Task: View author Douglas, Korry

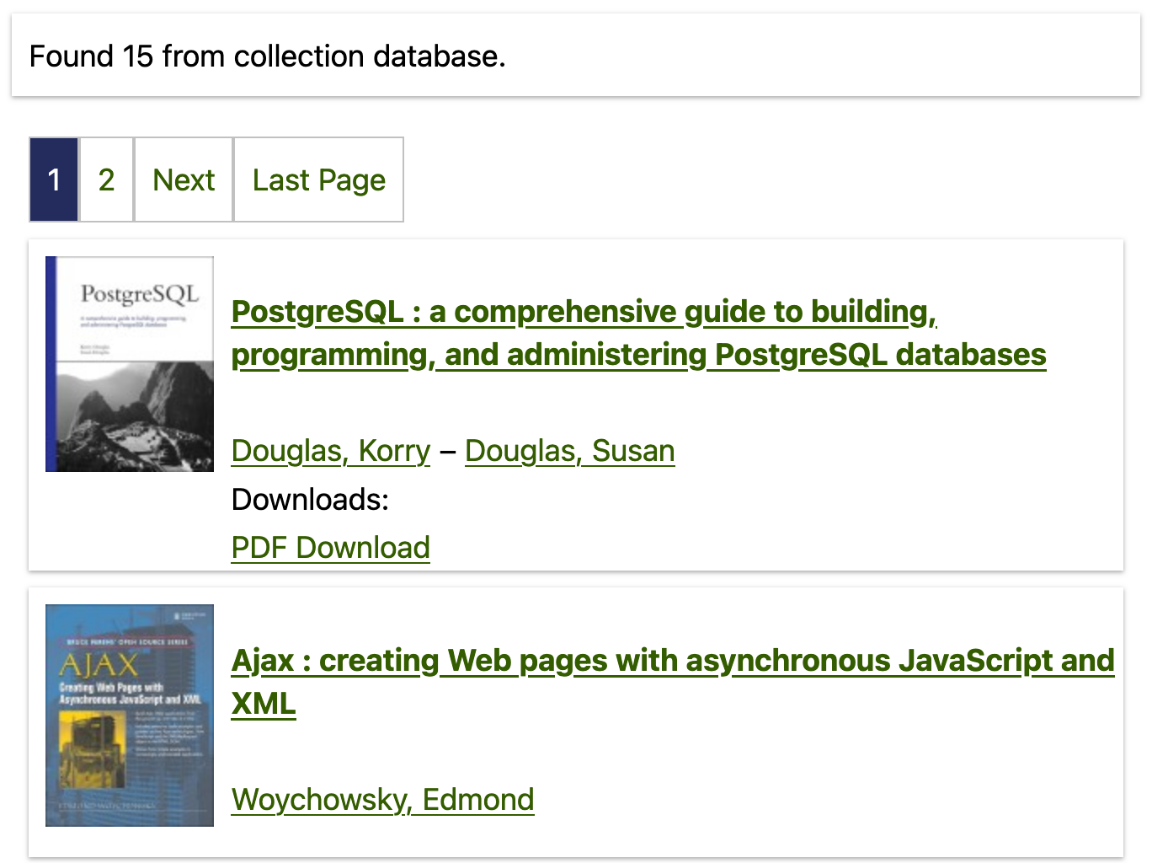Action: tap(331, 451)
